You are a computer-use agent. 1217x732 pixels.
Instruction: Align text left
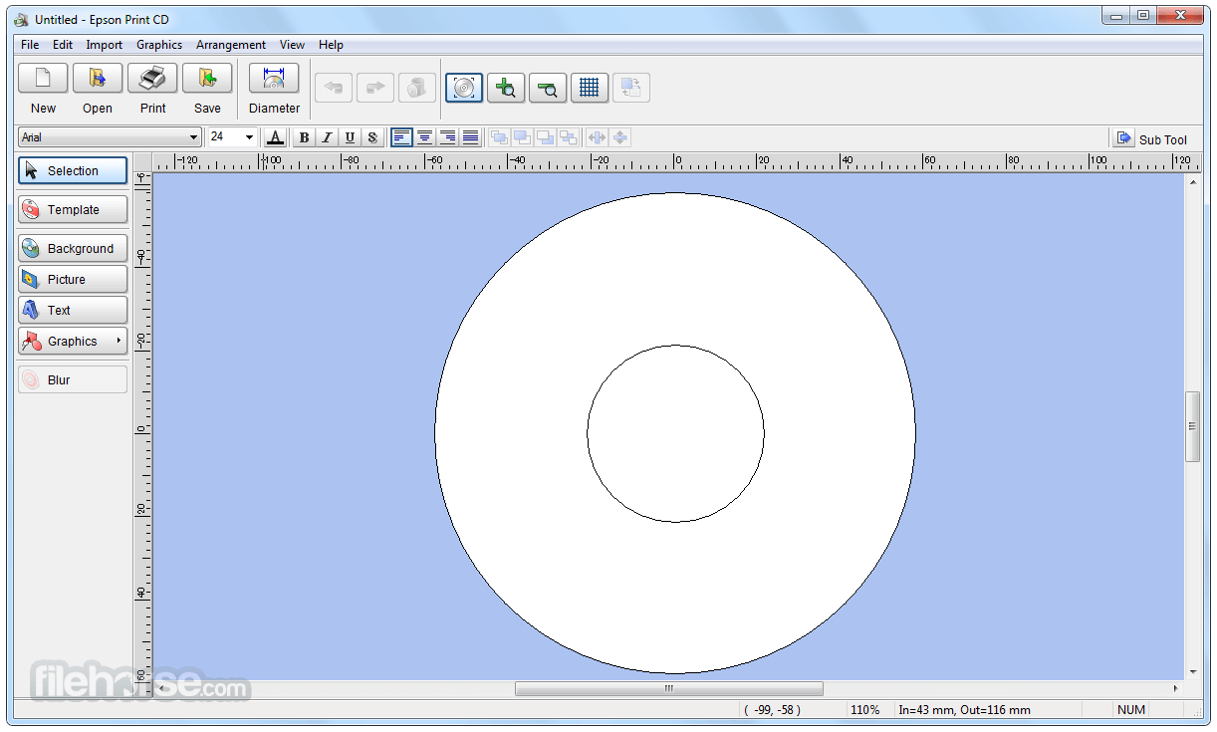(x=401, y=137)
